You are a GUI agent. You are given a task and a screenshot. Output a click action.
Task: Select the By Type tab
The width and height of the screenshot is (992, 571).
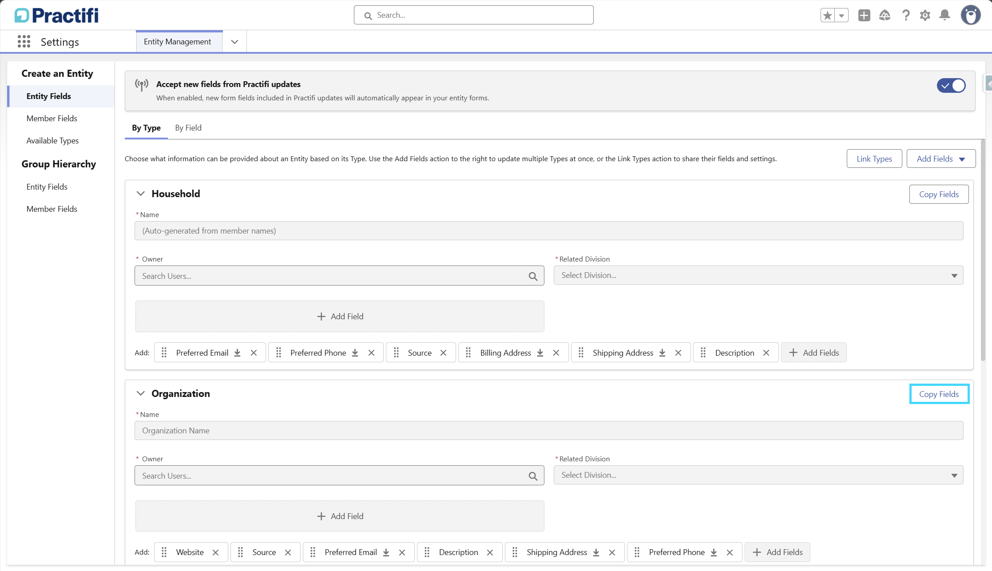(146, 128)
